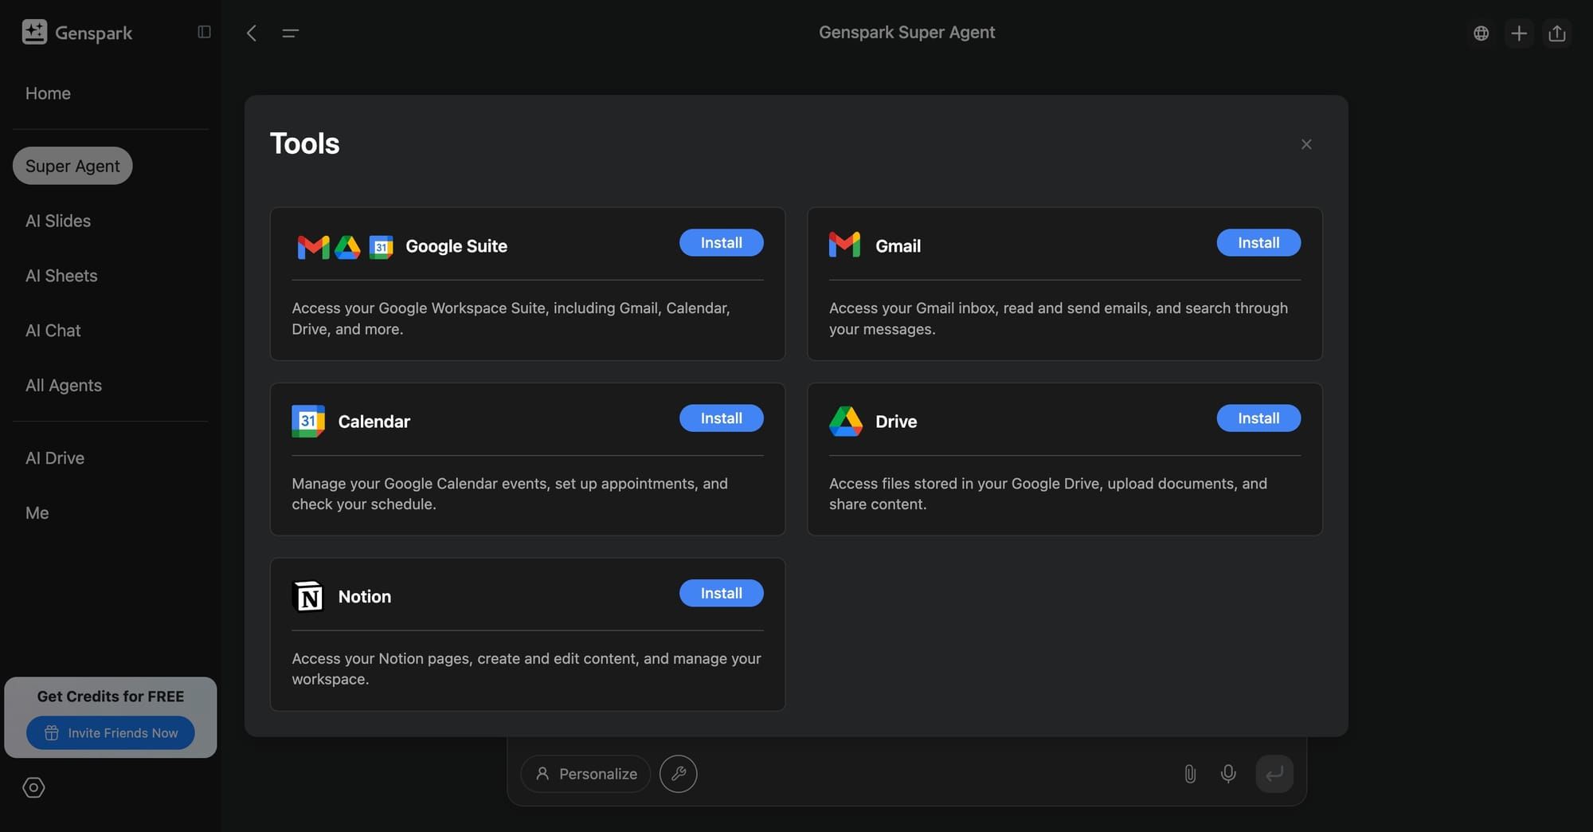Click the share icon at top right
1593x832 pixels.
(x=1557, y=33)
